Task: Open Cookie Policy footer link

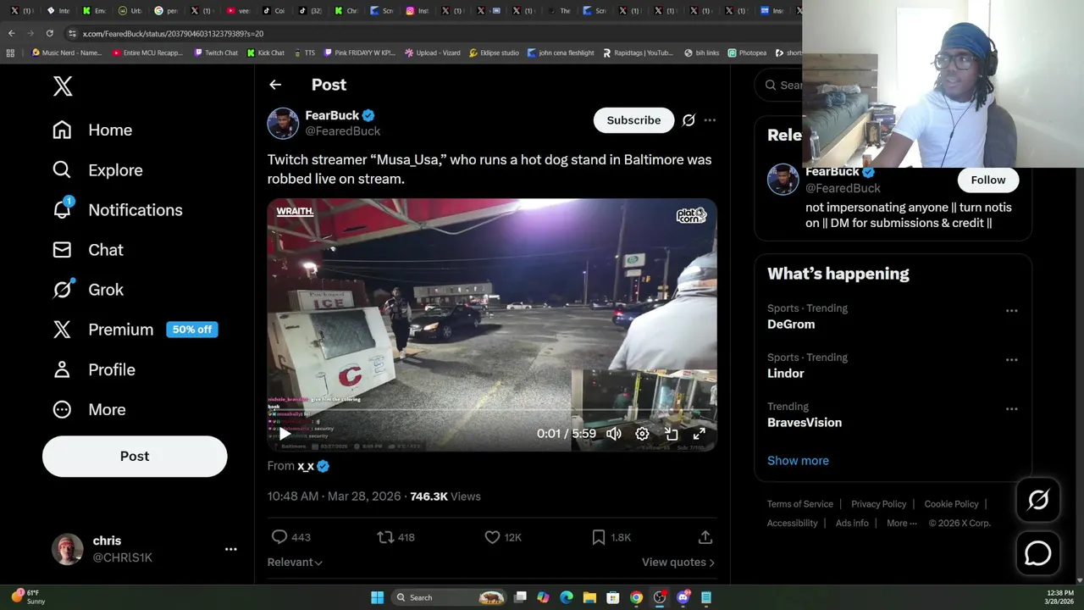Action: (951, 504)
